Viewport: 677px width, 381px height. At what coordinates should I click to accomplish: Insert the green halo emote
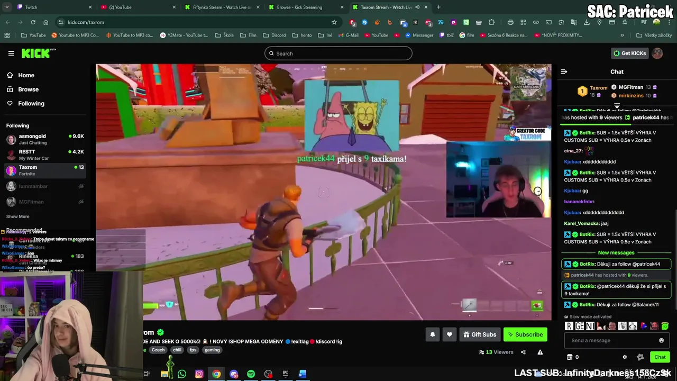coord(665,326)
